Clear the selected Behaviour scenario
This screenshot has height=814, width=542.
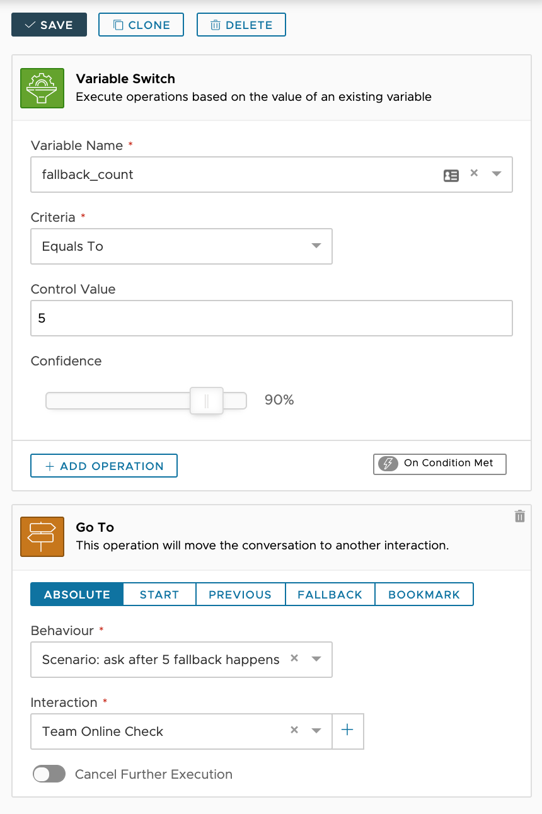tap(294, 658)
